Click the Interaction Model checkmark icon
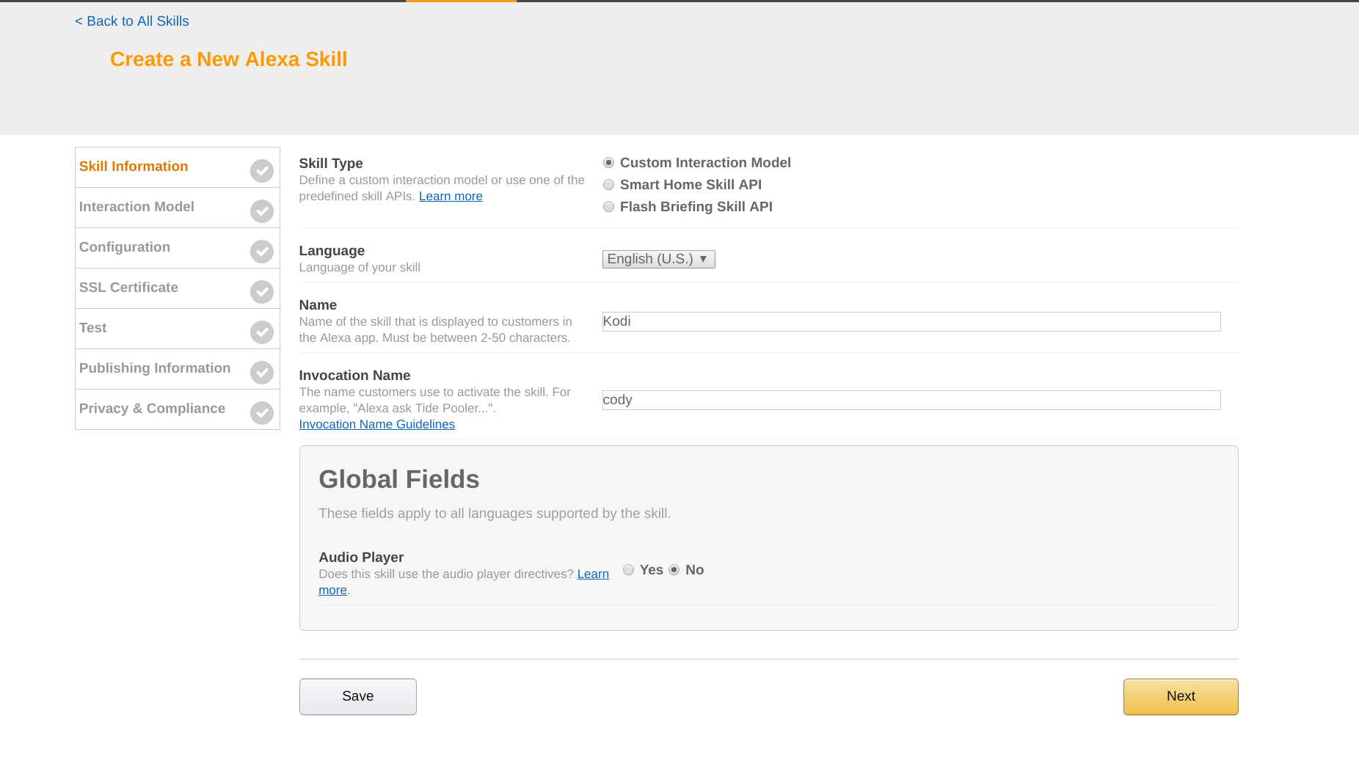This screenshot has width=1359, height=782. click(261, 211)
